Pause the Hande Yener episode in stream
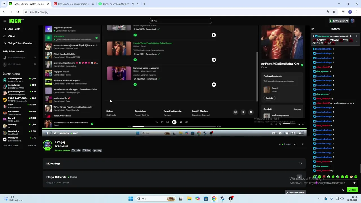Image resolution: width=361 pixels, height=203 pixels. coord(214,60)
